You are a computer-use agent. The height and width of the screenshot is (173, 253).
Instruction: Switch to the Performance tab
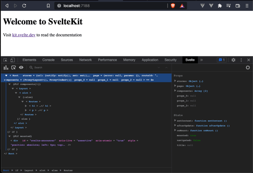click(x=107, y=60)
